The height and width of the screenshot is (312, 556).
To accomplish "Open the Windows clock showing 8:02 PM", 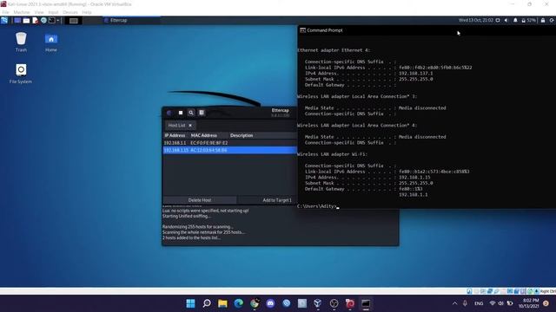I will [529, 303].
